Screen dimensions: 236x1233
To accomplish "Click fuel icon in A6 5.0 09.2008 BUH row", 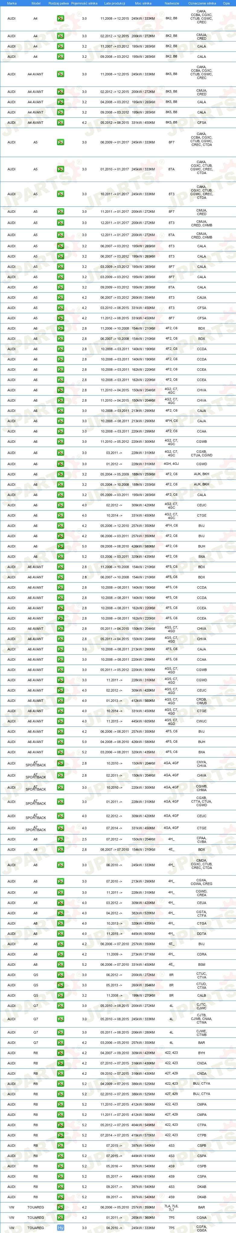I will [61, 546].
